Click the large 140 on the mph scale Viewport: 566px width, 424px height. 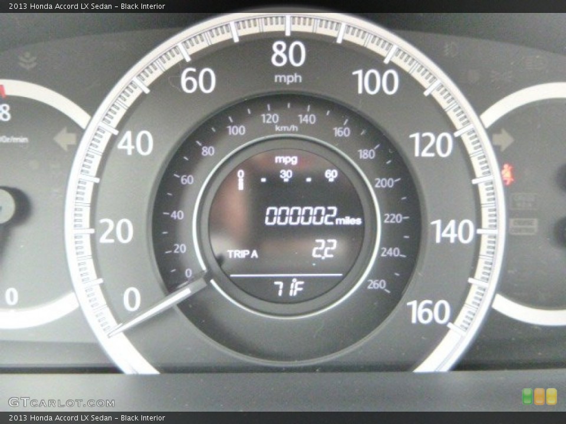point(452,232)
